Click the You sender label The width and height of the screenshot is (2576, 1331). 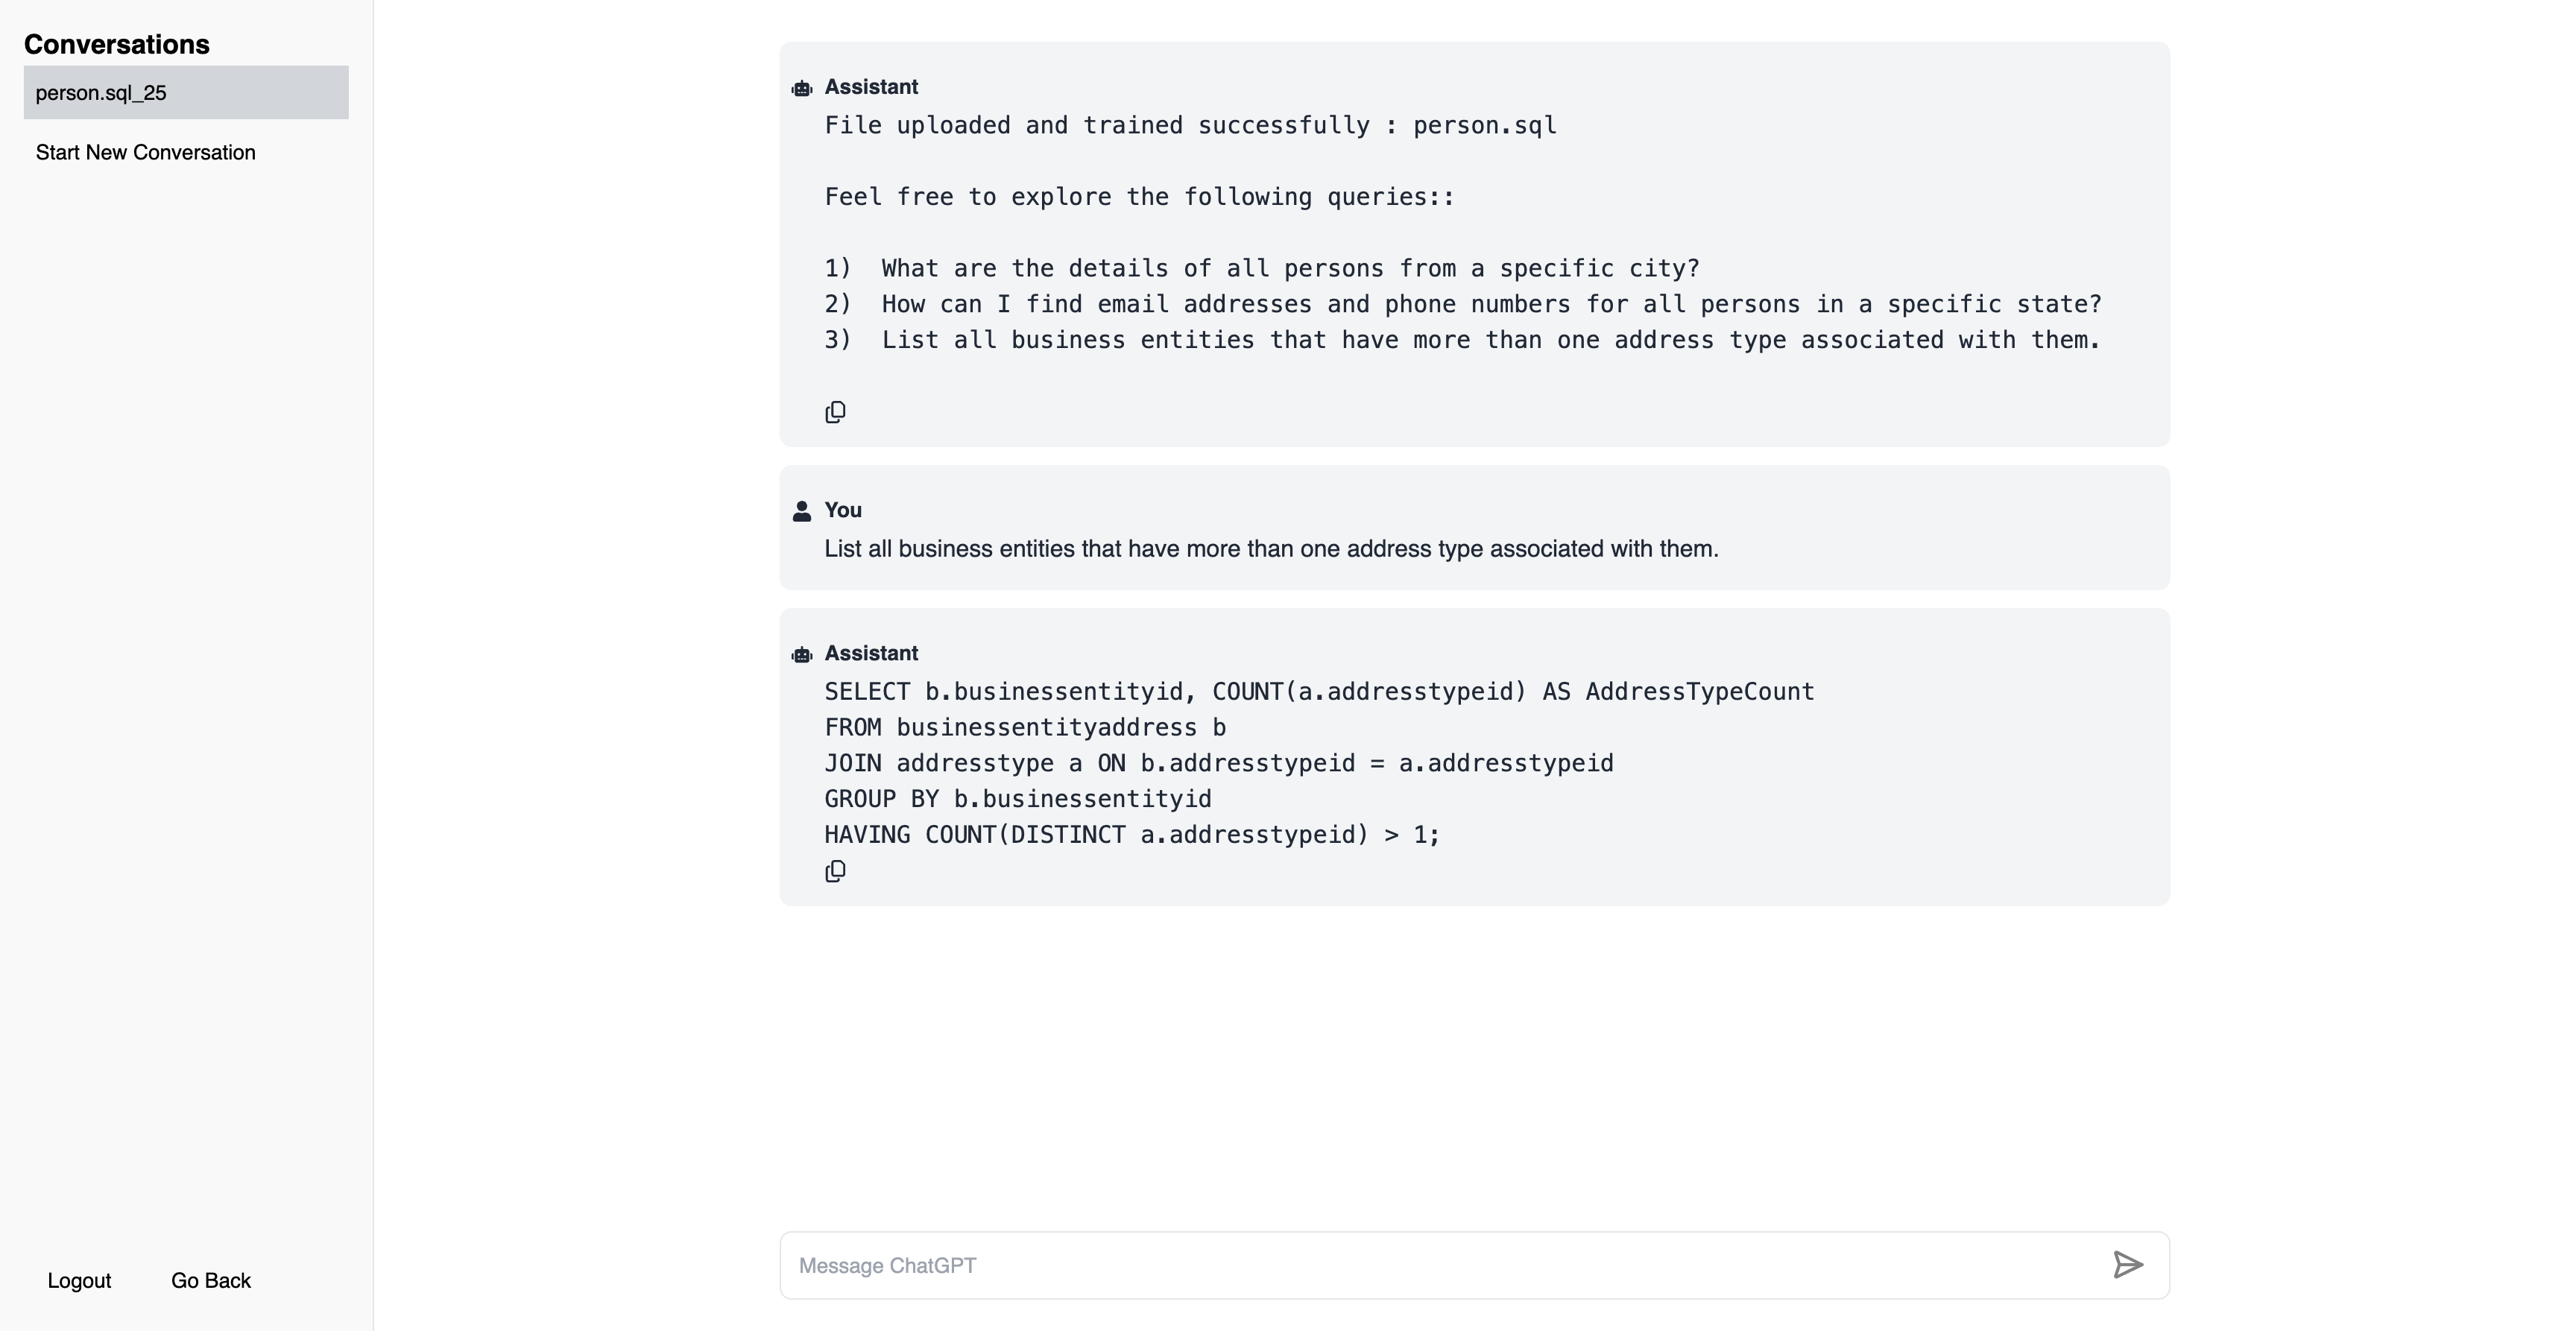[x=843, y=510]
